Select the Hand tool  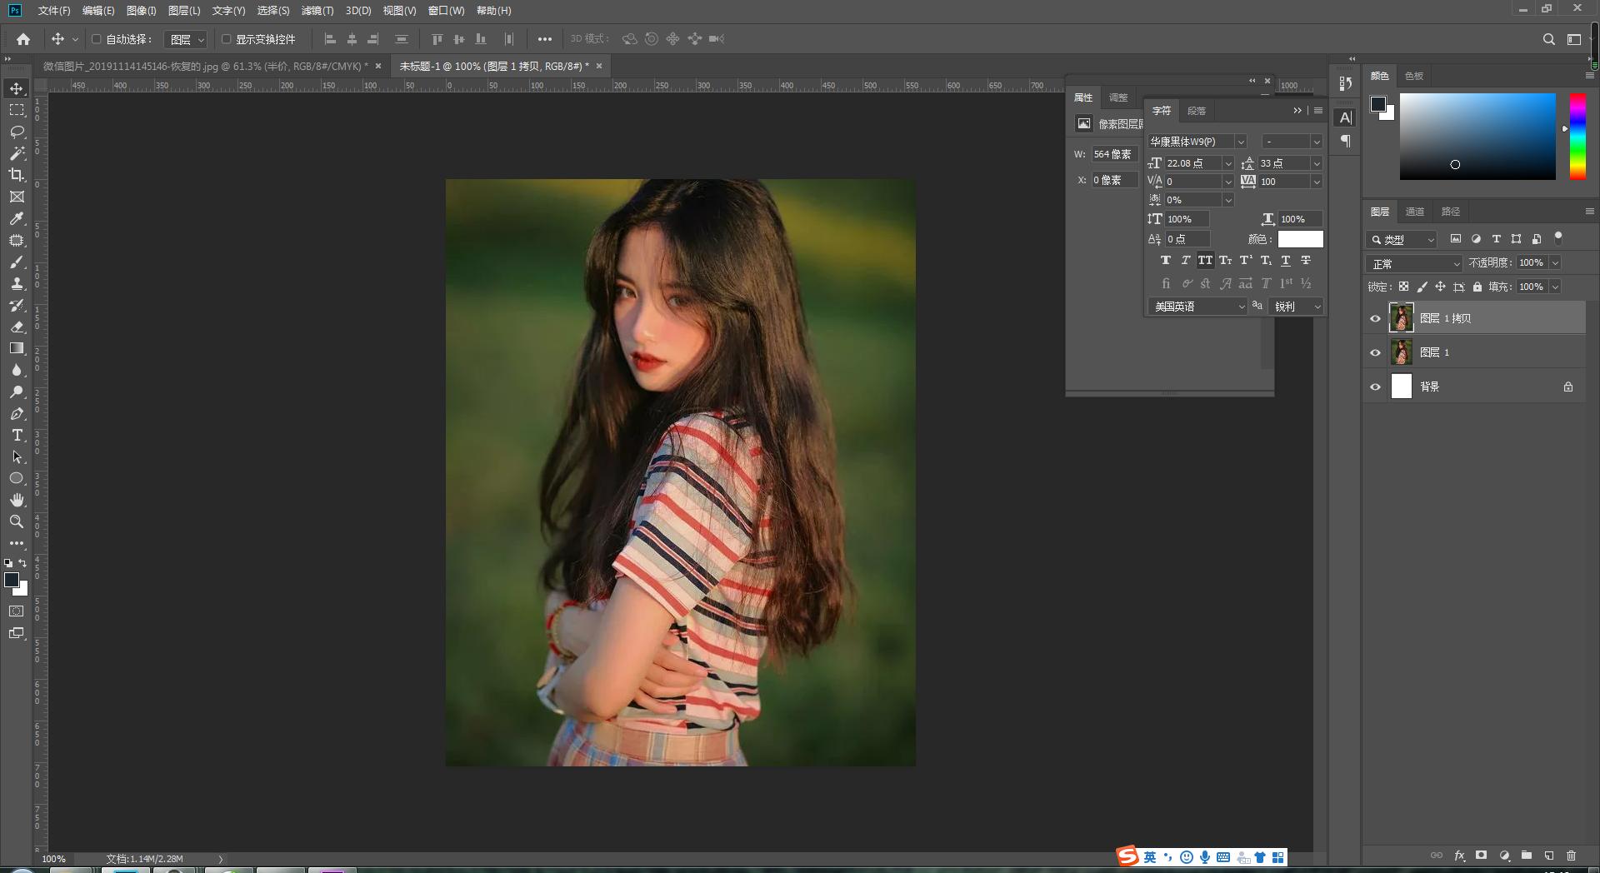(x=17, y=500)
